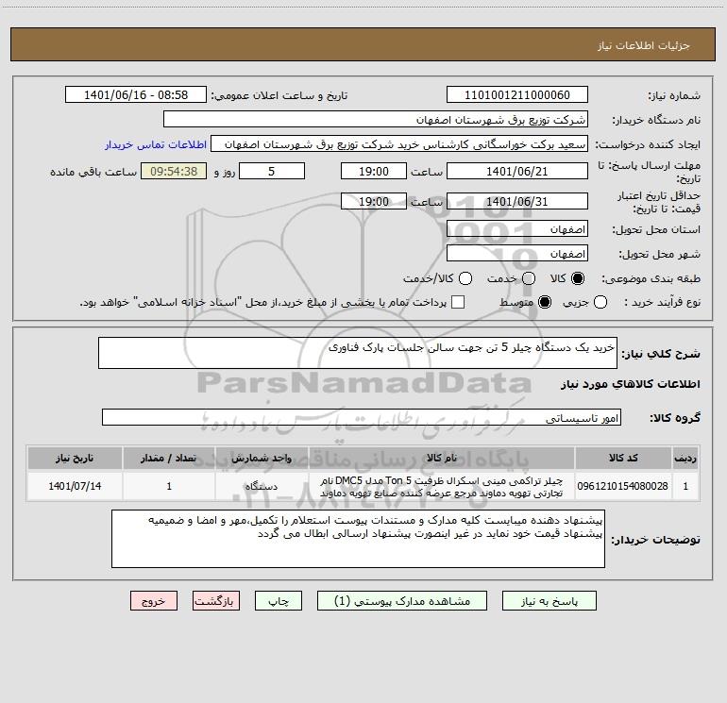The width and height of the screenshot is (727, 703).
Task: Click the شرح کلی نیاز label
Action: coord(661,354)
